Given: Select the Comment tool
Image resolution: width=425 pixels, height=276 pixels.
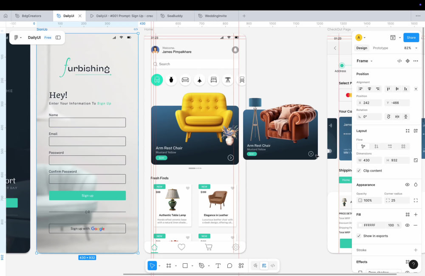Looking at the screenshot, I should pyautogui.click(x=229, y=266).
